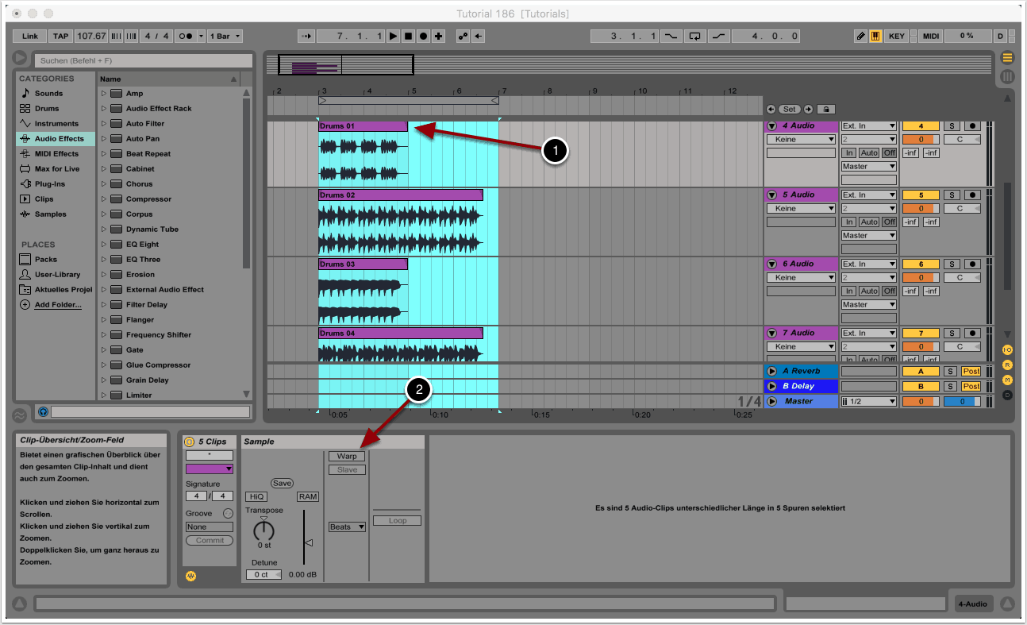Click the Drums category icon

point(25,109)
